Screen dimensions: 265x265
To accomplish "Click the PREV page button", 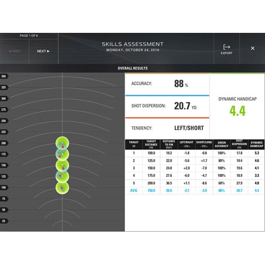I will (15, 51).
